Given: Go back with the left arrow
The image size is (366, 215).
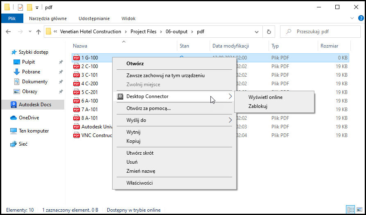Looking at the screenshot, I should (9, 32).
